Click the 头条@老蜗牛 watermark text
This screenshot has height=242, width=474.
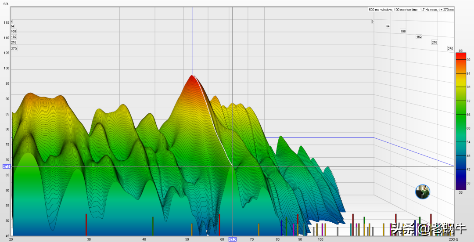pos(422,228)
